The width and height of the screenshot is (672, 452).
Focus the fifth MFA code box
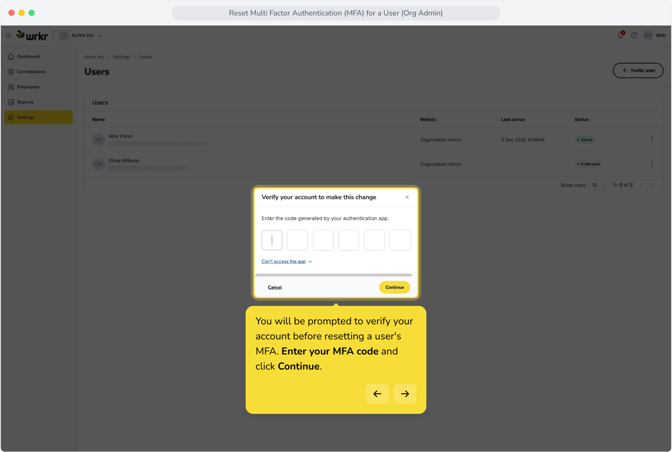[x=374, y=240]
